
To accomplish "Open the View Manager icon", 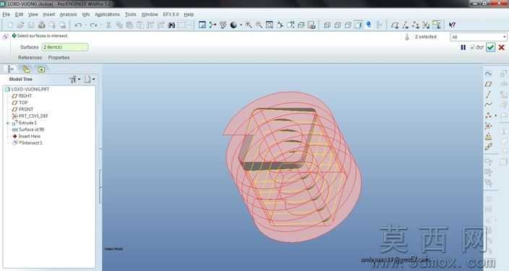I will coord(312,25).
